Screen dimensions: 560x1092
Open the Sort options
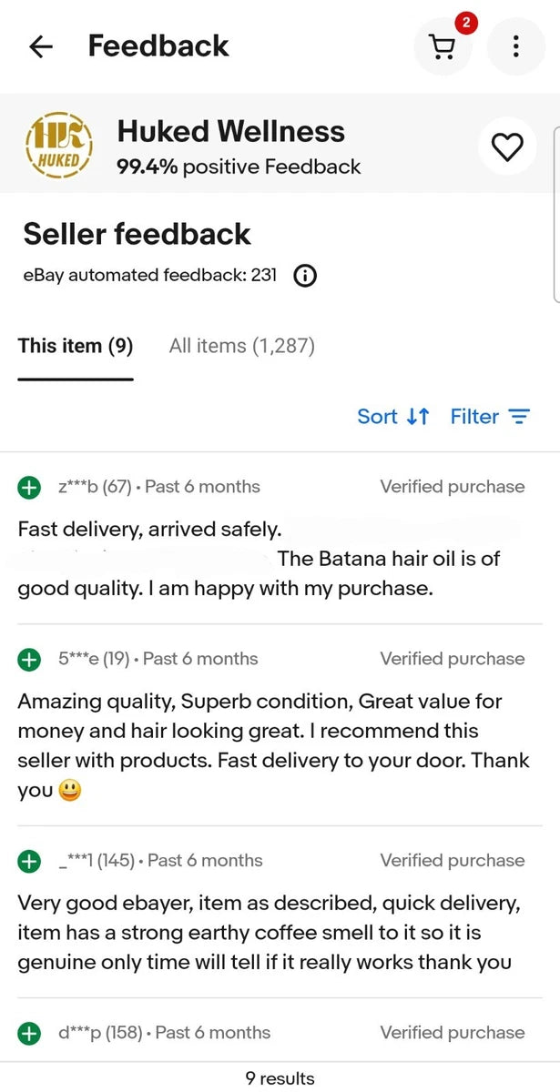point(392,417)
